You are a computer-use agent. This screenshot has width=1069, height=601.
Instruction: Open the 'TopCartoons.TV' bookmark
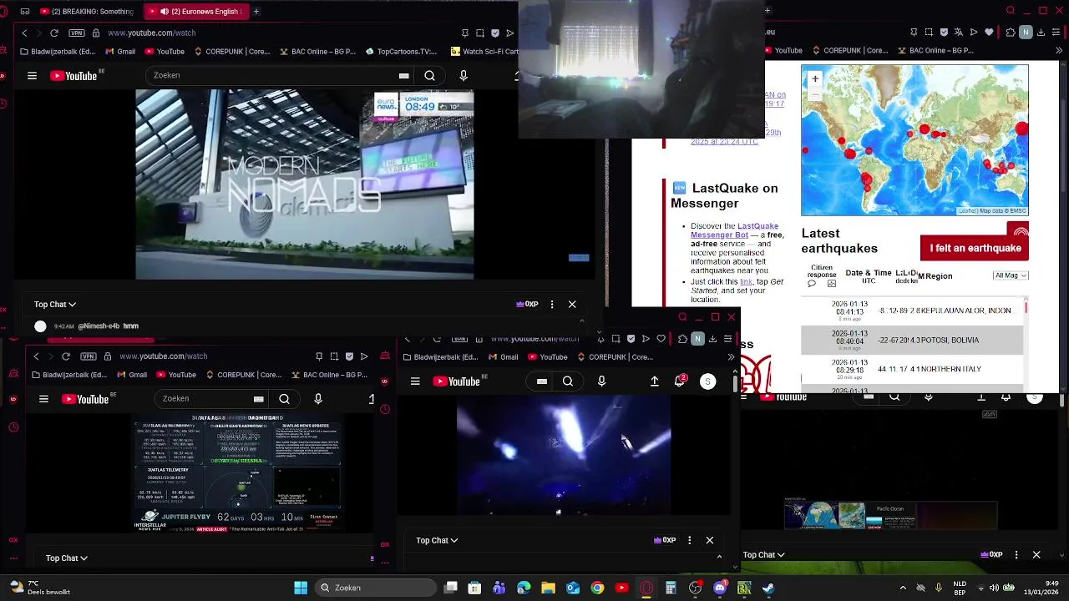(x=401, y=51)
